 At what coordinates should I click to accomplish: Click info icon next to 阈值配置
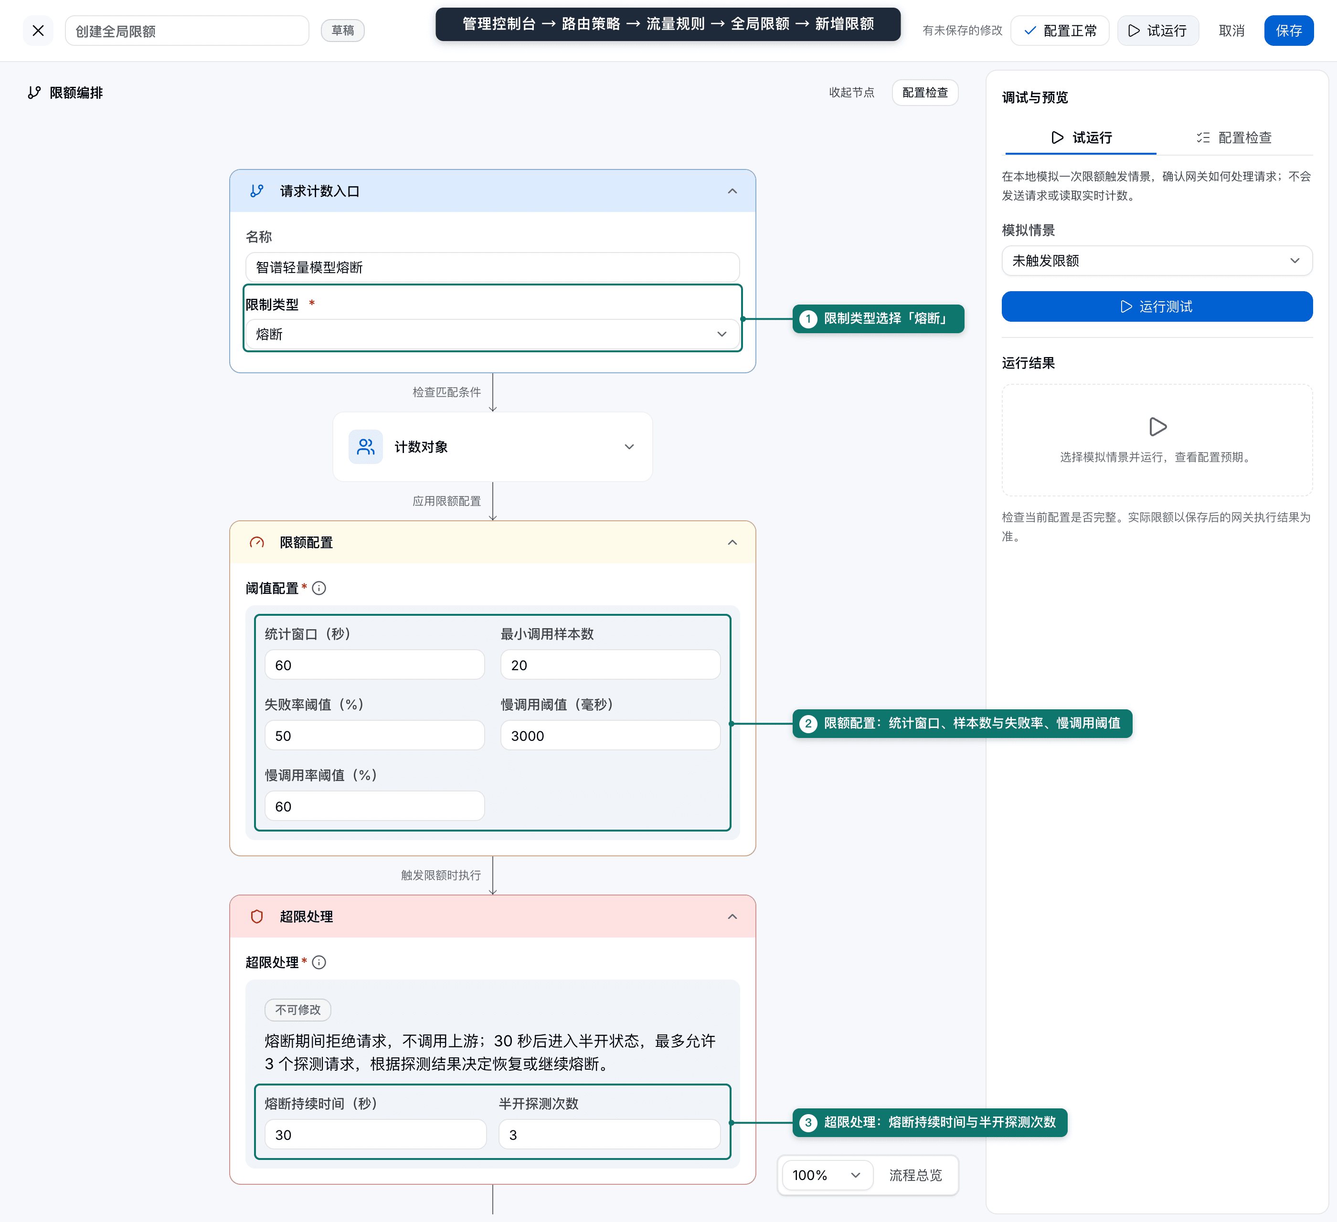coord(319,588)
